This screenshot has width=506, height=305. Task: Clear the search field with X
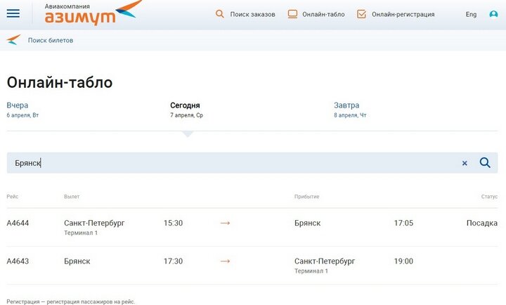[x=465, y=163]
